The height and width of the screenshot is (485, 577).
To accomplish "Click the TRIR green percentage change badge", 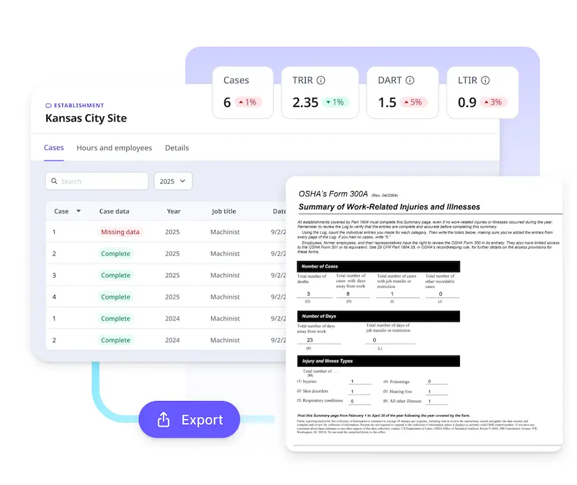I will 335,102.
